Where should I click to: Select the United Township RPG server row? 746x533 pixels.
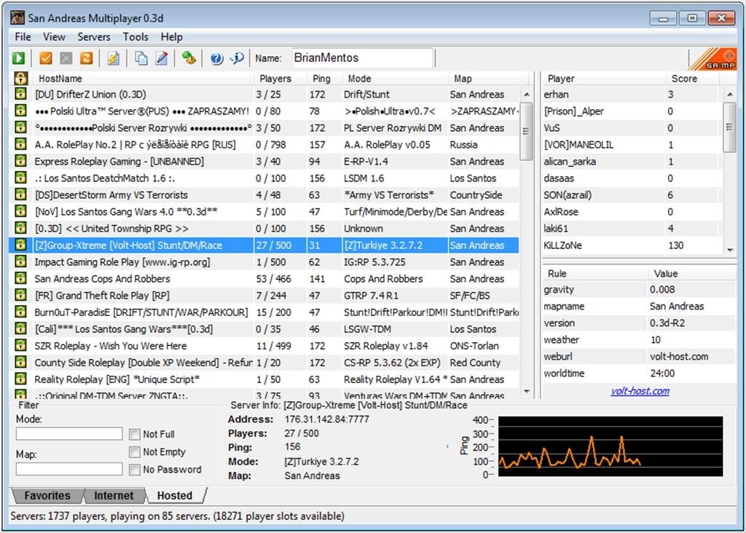(264, 228)
